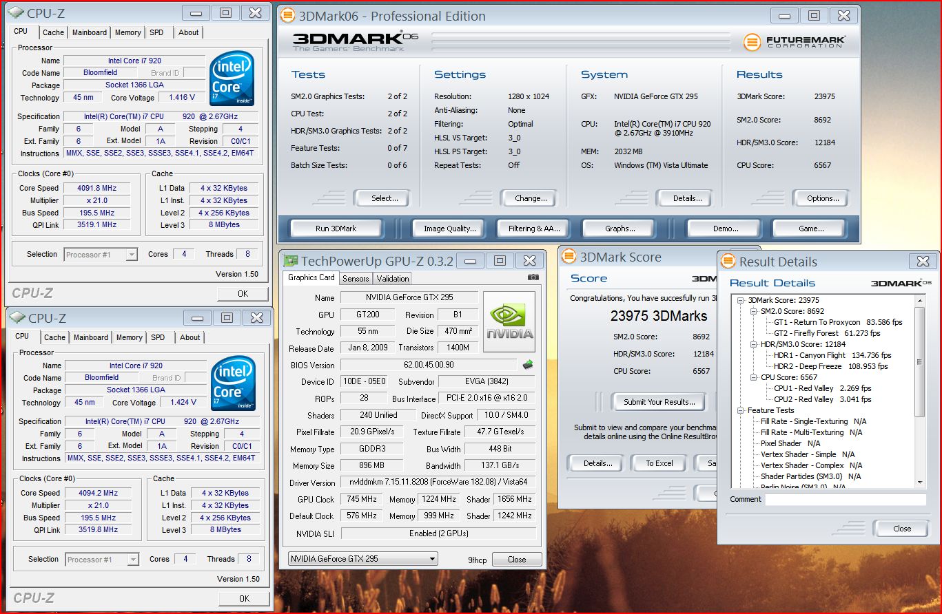The width and height of the screenshot is (942, 614).
Task: Click Filtering & AA button
Action: [x=534, y=229]
